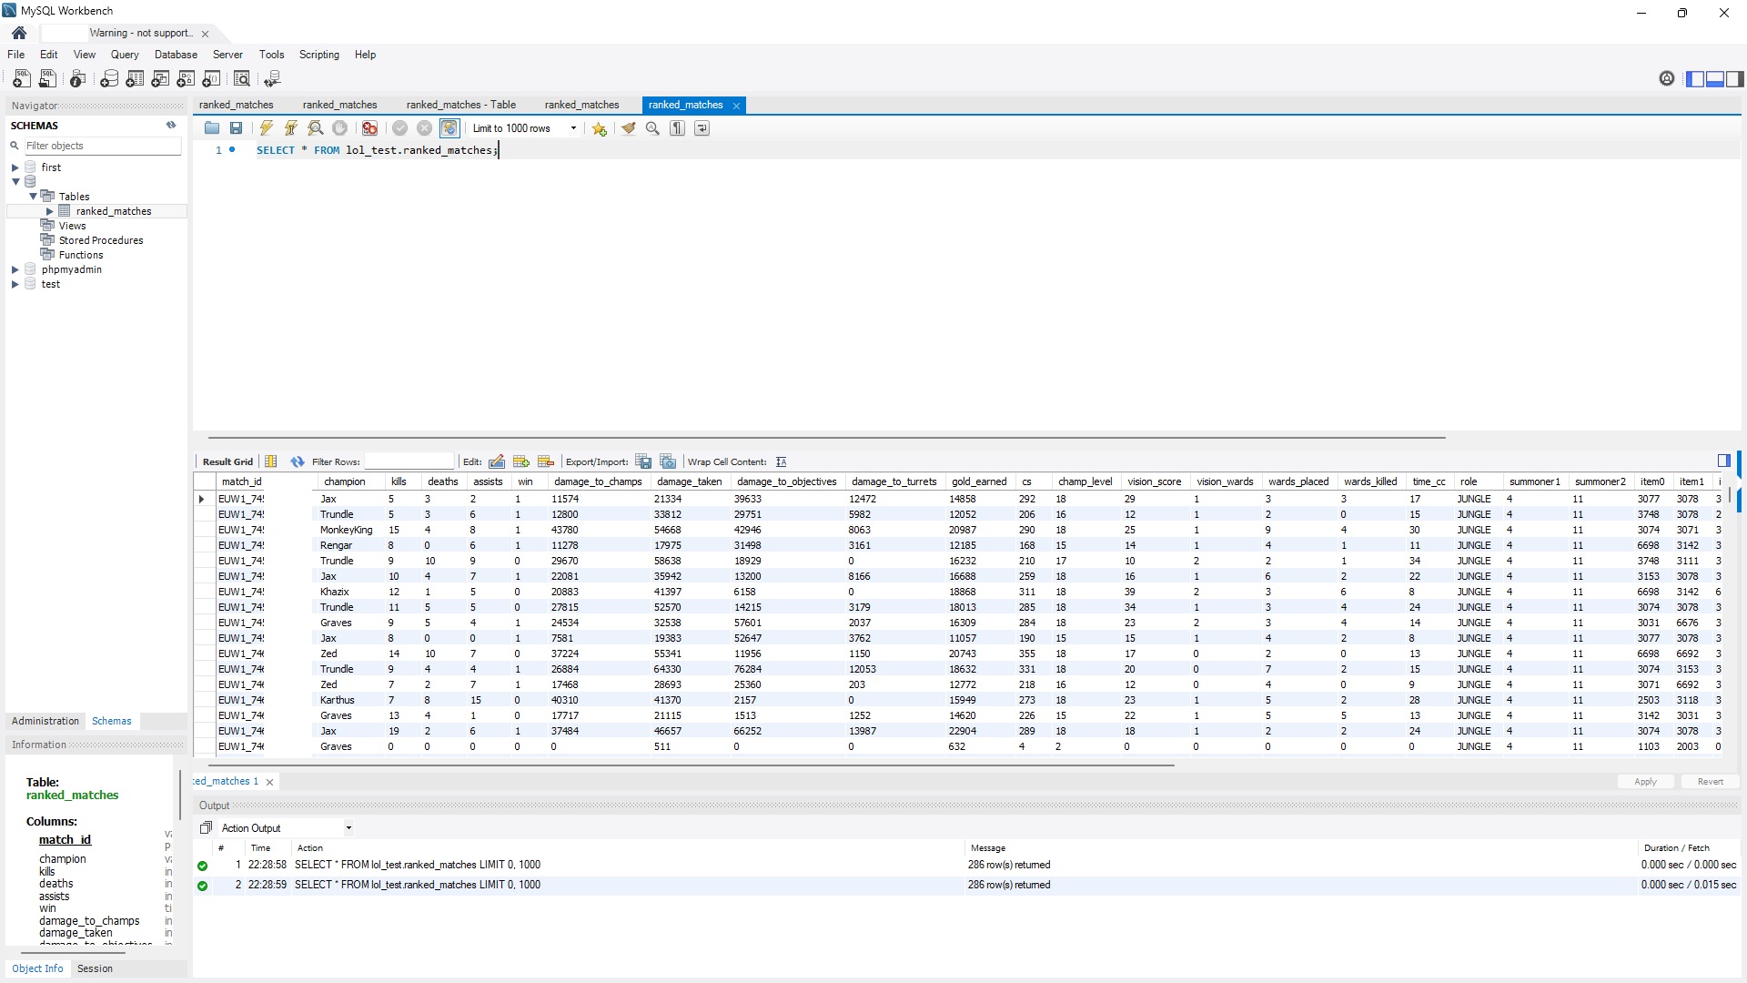The height and width of the screenshot is (983, 1747).
Task: Switch to ranked_matches - Table tab
Action: pos(460,105)
